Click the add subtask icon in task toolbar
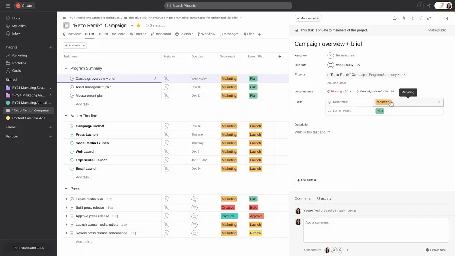455x256 pixels. click(x=412, y=18)
